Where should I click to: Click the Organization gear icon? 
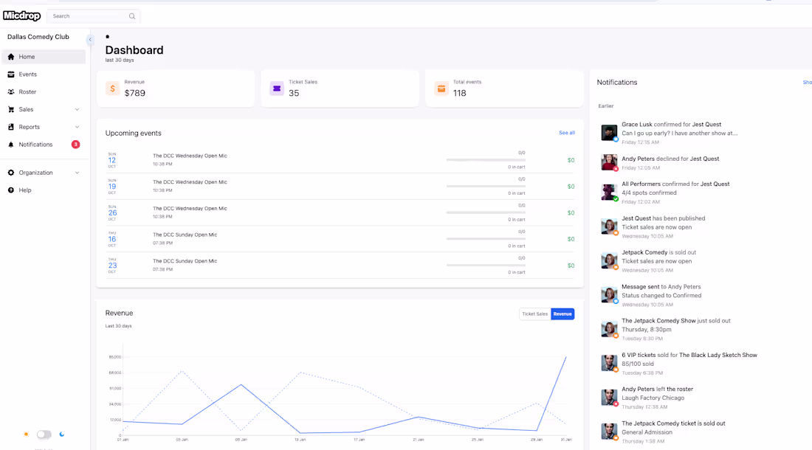tap(11, 173)
